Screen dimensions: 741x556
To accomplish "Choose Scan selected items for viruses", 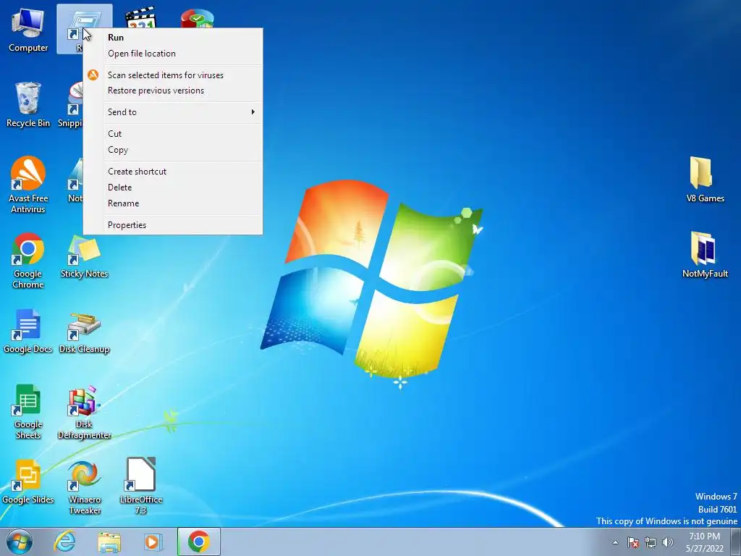I will tap(173, 75).
